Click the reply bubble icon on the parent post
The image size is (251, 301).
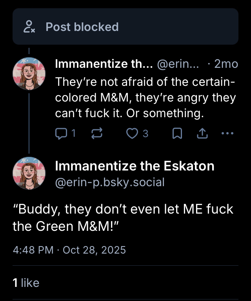(x=61, y=134)
